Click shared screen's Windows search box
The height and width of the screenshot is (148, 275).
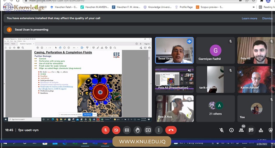[24, 119]
